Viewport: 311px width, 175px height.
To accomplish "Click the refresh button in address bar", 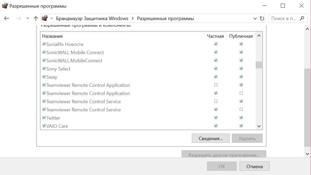I will [262, 18].
